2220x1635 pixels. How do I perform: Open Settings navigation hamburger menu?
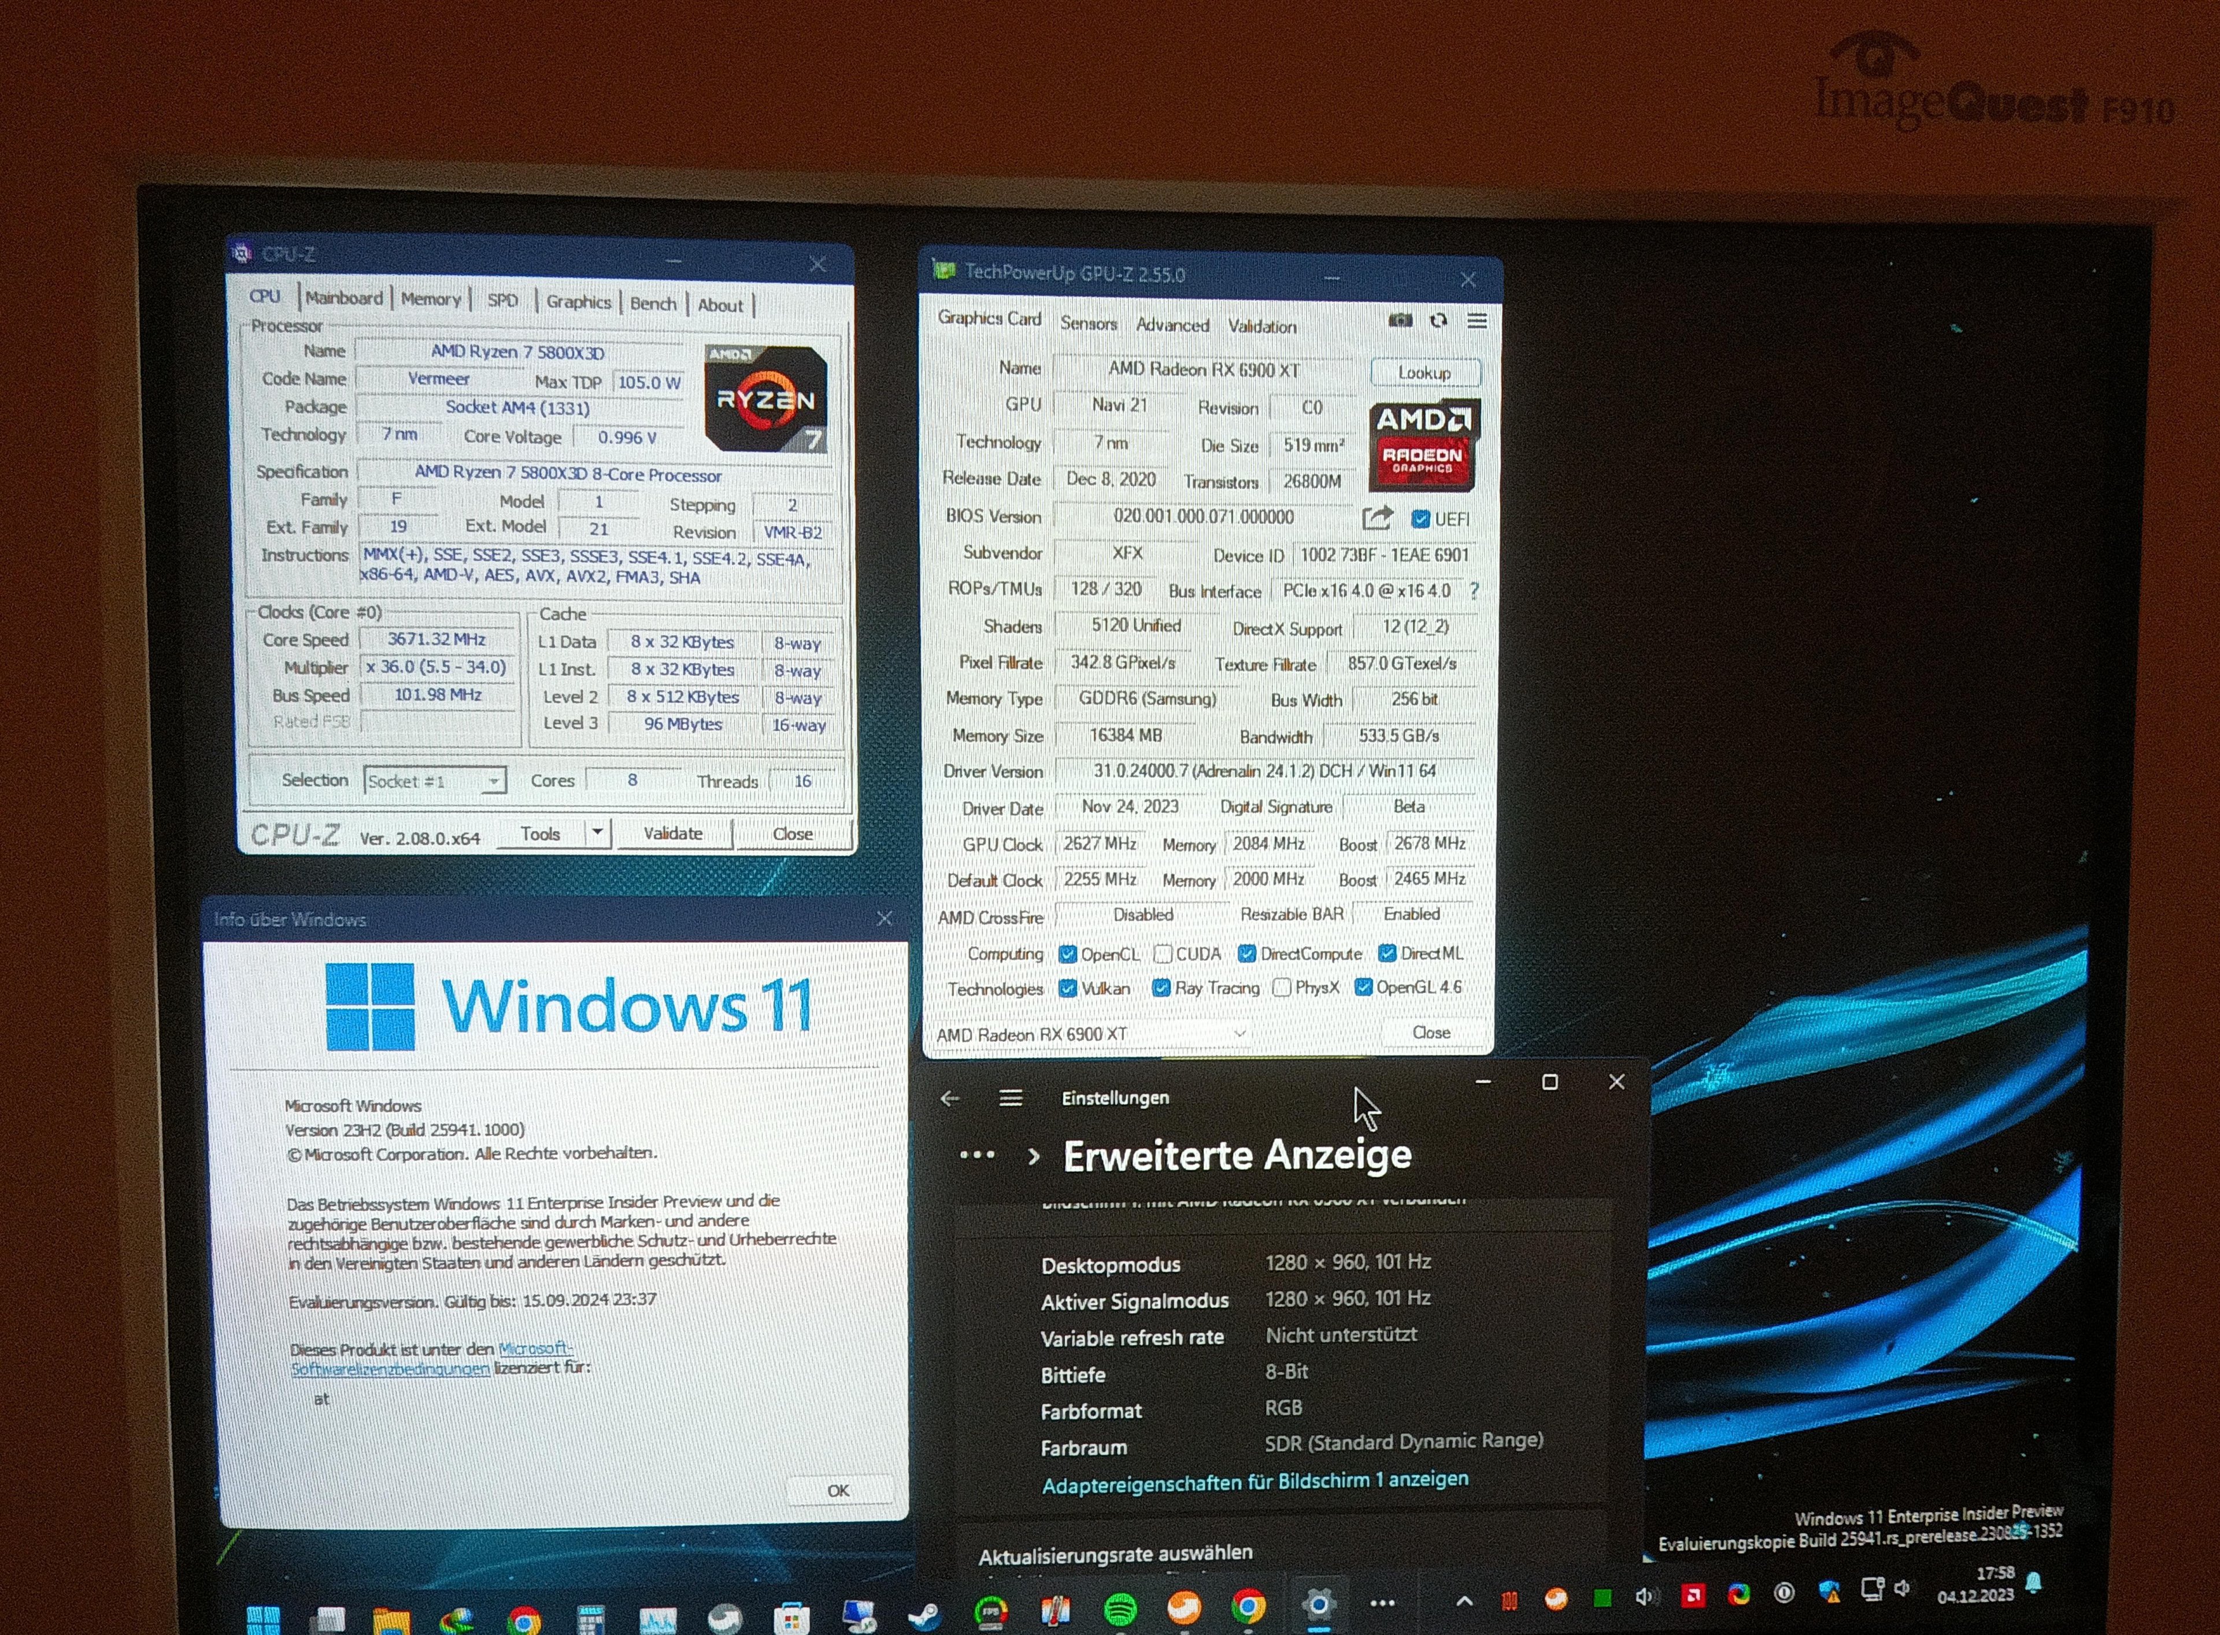coord(1011,1098)
